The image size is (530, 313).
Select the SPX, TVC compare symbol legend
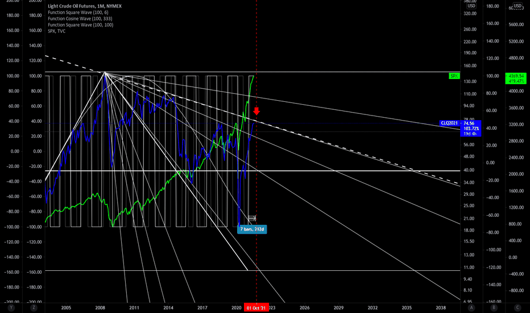[56, 31]
